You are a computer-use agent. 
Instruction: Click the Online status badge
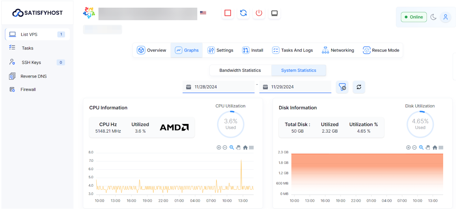coord(414,17)
